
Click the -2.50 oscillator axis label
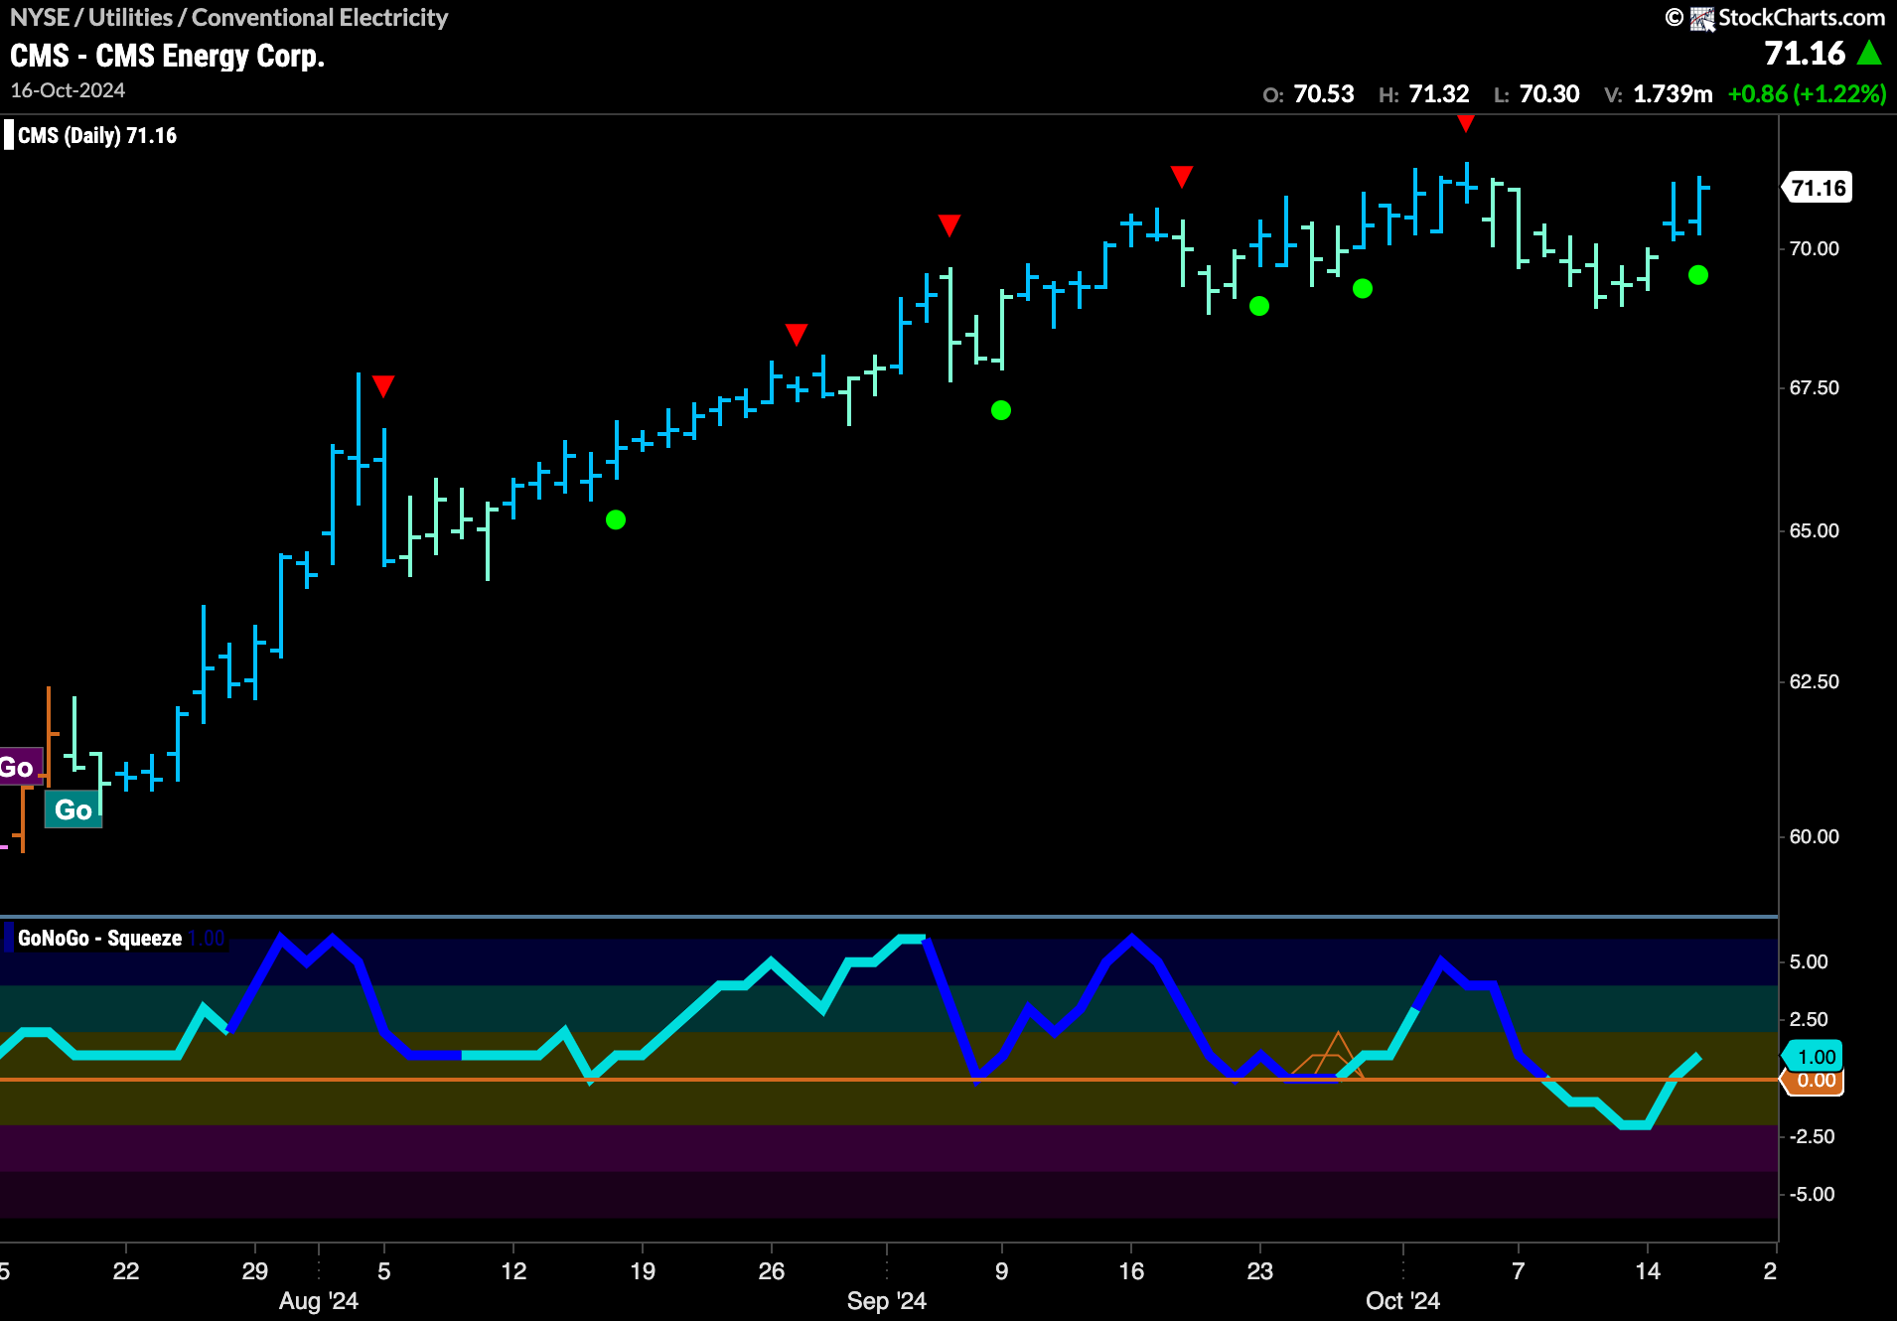click(1812, 1136)
